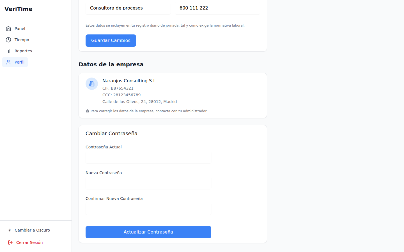The height and width of the screenshot is (252, 404).
Task: Click the VeriTime logo
Action: click(19, 9)
